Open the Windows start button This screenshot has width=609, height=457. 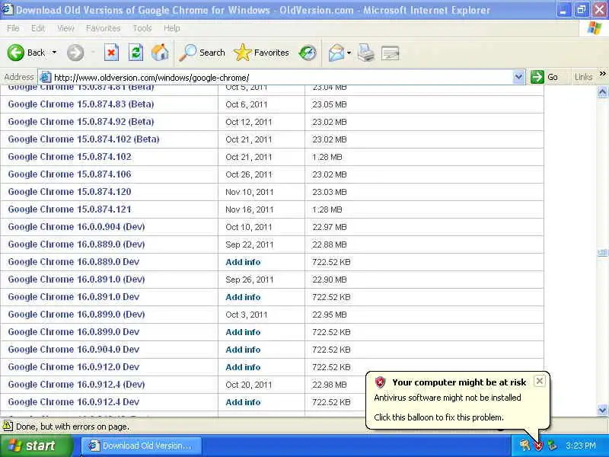coord(36,446)
